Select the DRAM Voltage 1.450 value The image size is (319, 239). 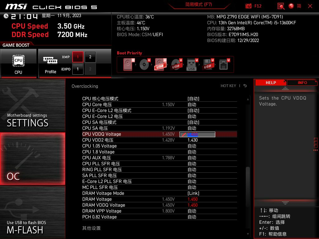(x=193, y=199)
